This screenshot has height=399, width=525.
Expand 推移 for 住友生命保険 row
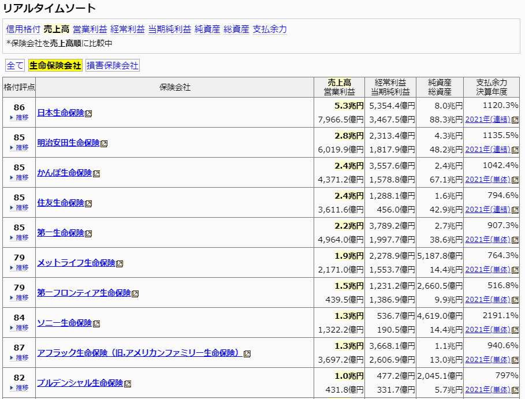click(x=19, y=207)
